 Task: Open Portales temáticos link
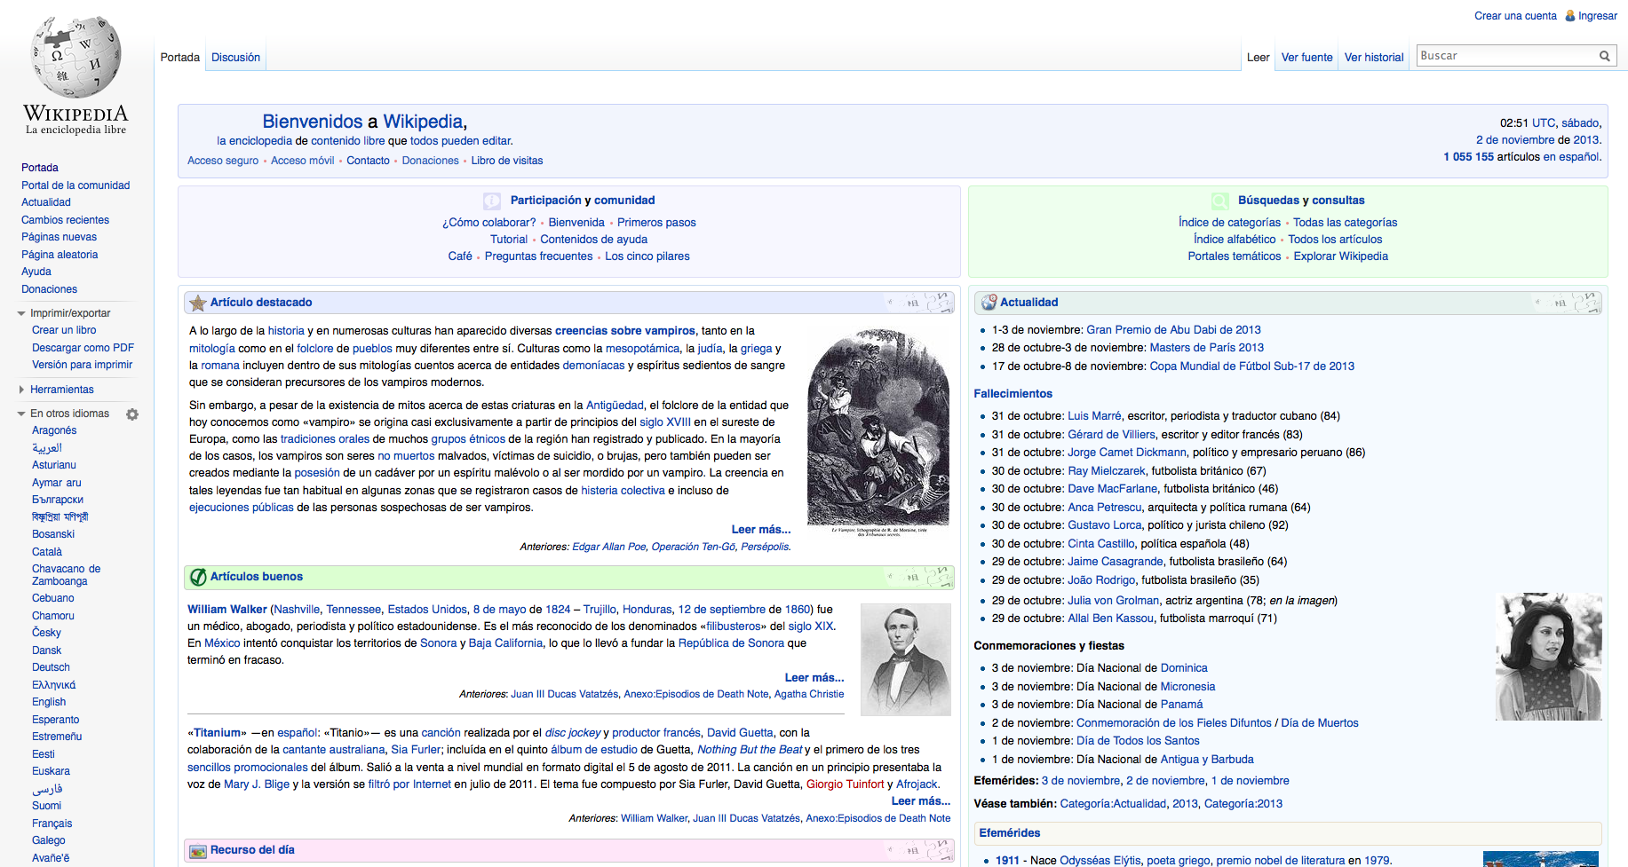[x=1235, y=256]
